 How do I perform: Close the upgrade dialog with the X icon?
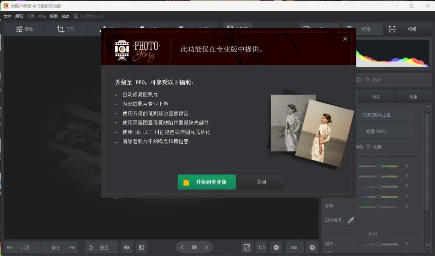tap(345, 39)
